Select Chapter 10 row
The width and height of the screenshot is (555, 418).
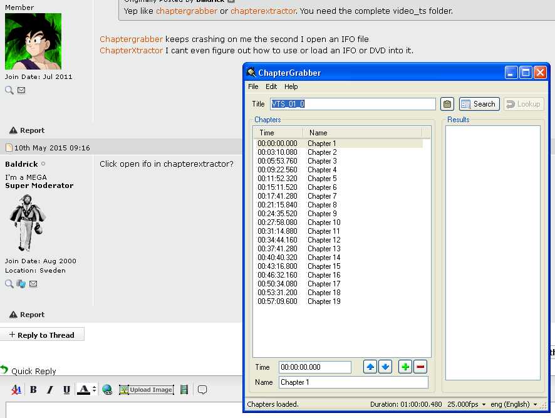click(339, 222)
